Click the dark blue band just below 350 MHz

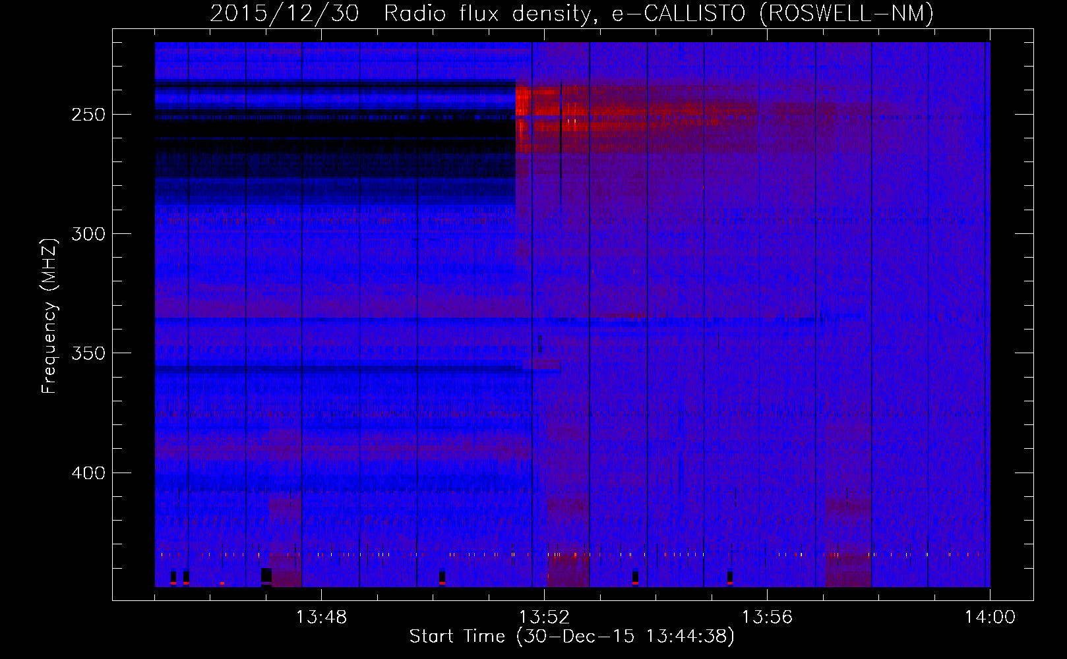336,369
